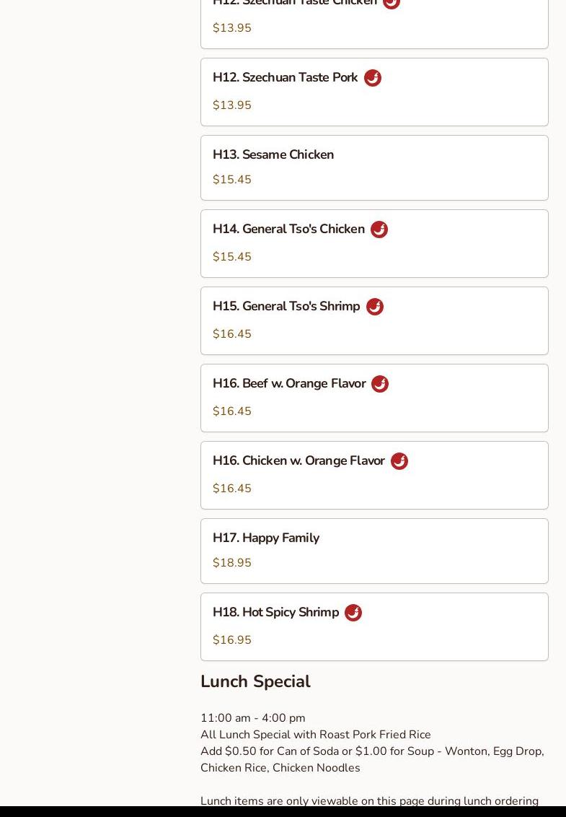
Task: Click spicy icon by Beef w. Orange Flavor
Action: point(379,384)
